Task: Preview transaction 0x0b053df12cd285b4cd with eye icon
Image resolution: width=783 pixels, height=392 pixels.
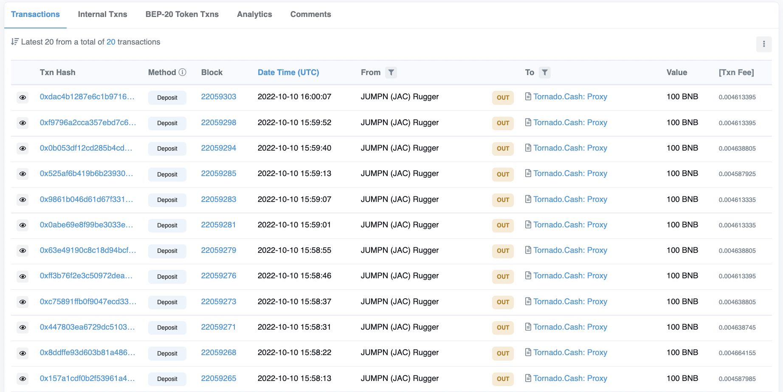Action: (x=23, y=148)
